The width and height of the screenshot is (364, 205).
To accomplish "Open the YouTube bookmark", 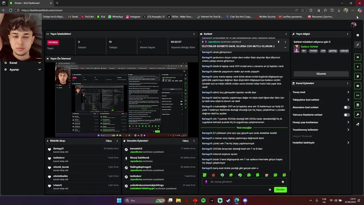I will click(87, 17).
